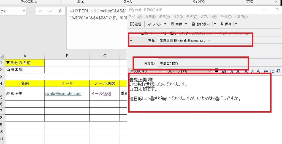Click the 送信 send button
The image size is (282, 144).
pyautogui.click(x=135, y=24)
